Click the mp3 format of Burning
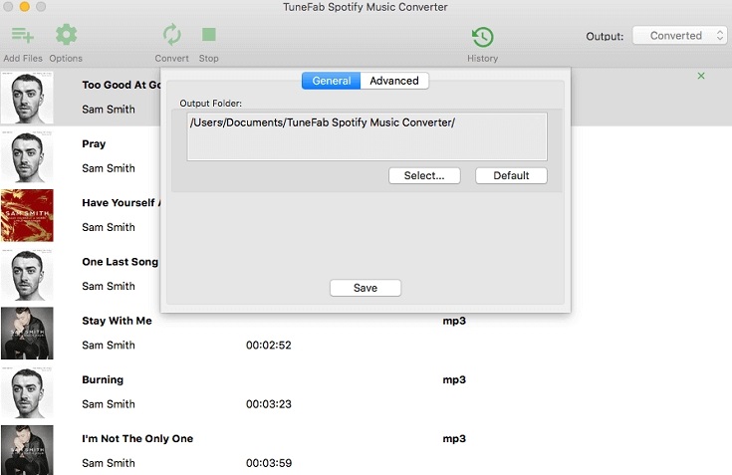Image resolution: width=732 pixels, height=475 pixels. coord(454,379)
